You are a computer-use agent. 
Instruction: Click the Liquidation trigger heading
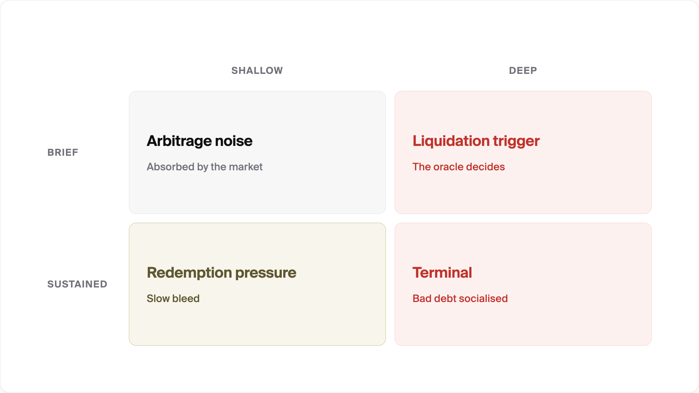pos(476,141)
